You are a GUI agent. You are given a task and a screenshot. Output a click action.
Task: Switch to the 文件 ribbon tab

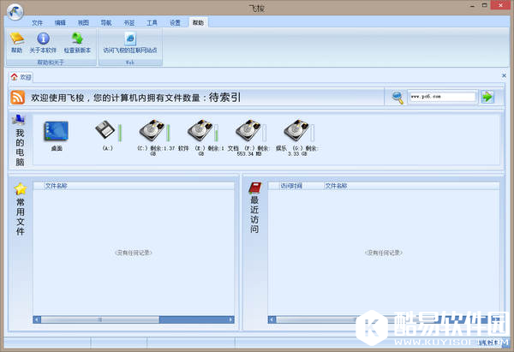click(38, 21)
